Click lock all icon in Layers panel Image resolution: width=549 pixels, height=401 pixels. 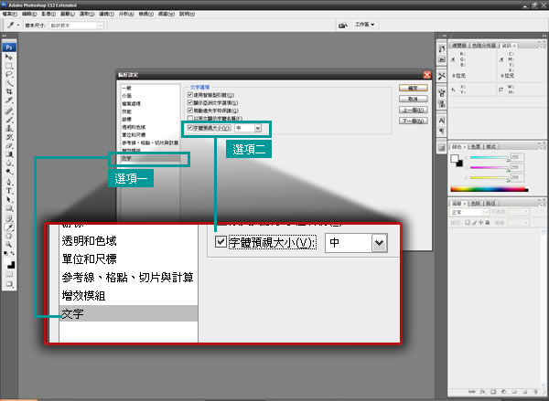488,222
